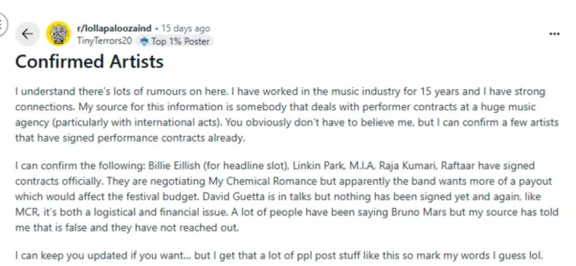Click the back arrow button
Image resolution: width=576 pixels, height=266 pixels.
coord(27,34)
